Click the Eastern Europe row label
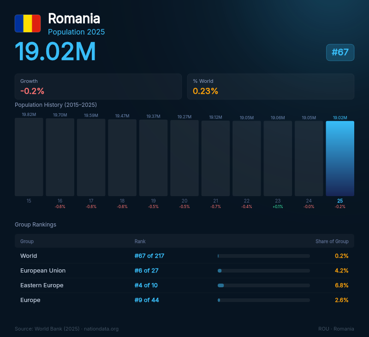This screenshot has height=337, width=369. tap(42, 285)
